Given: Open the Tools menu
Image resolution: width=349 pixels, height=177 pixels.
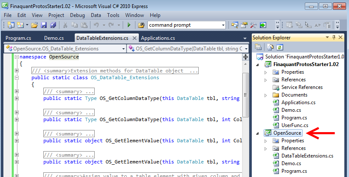Looking at the screenshot, I should pos(113,15).
